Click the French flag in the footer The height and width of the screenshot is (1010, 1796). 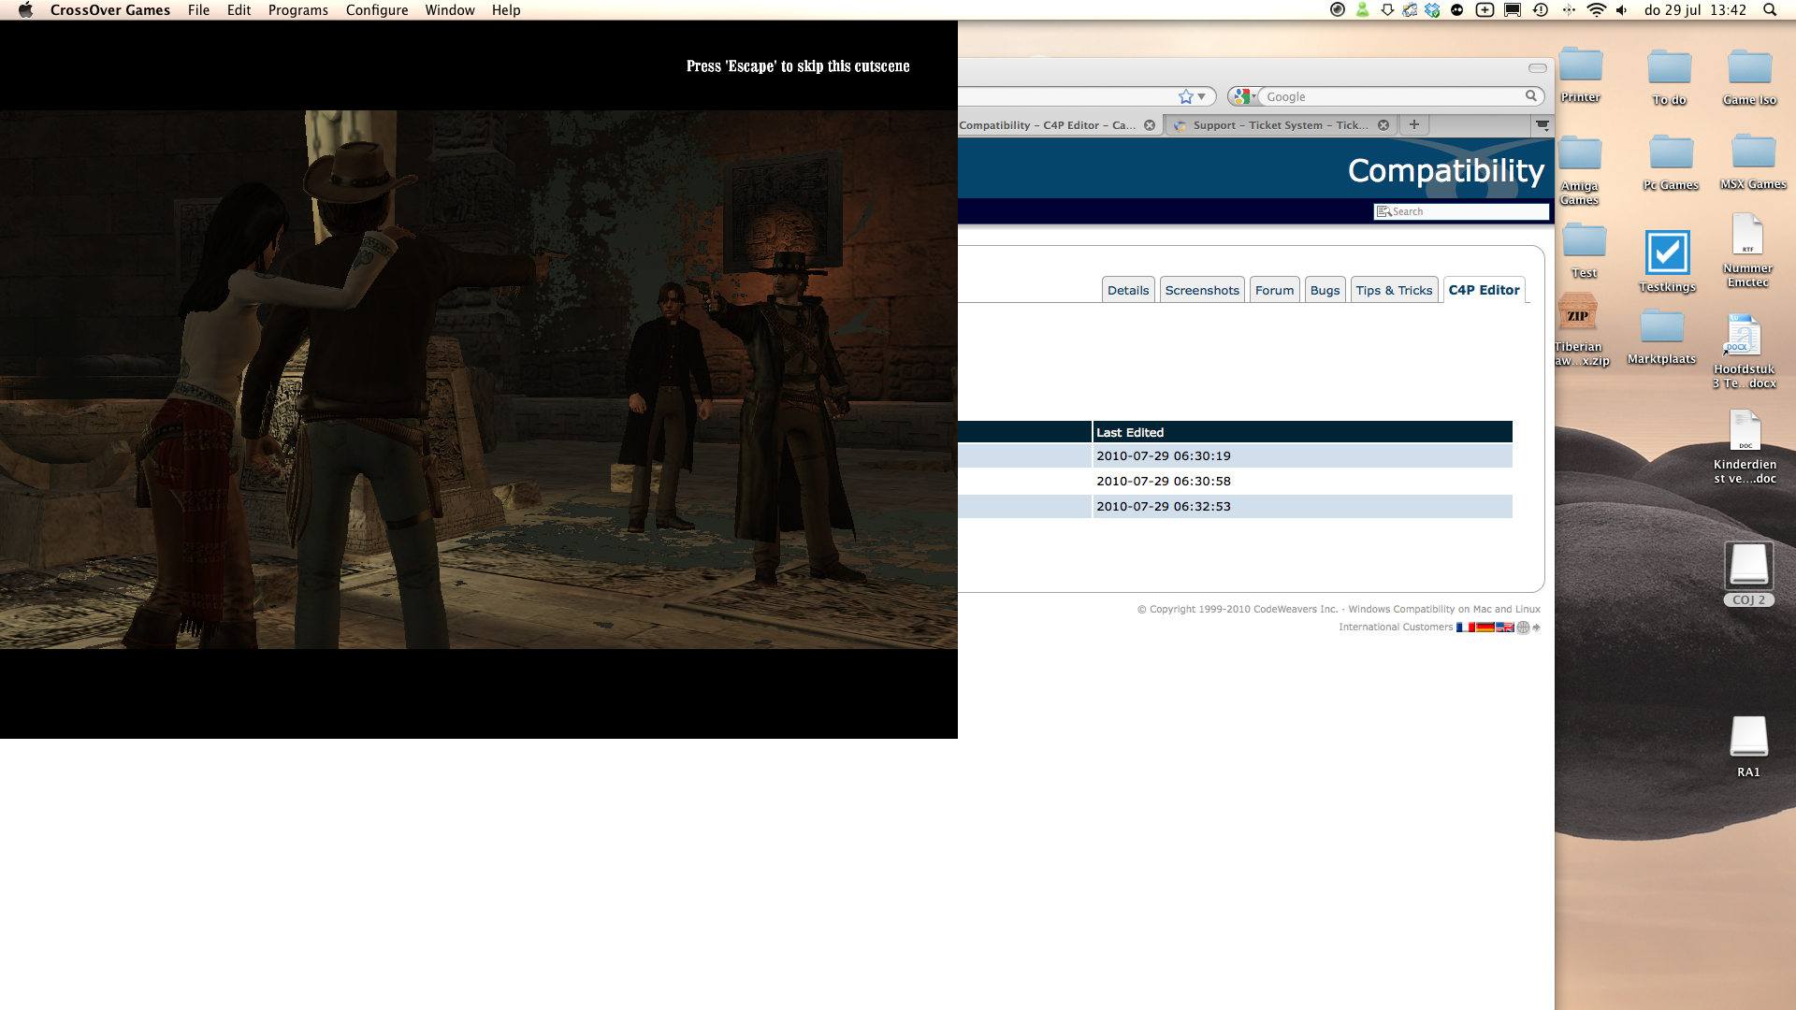tap(1465, 628)
